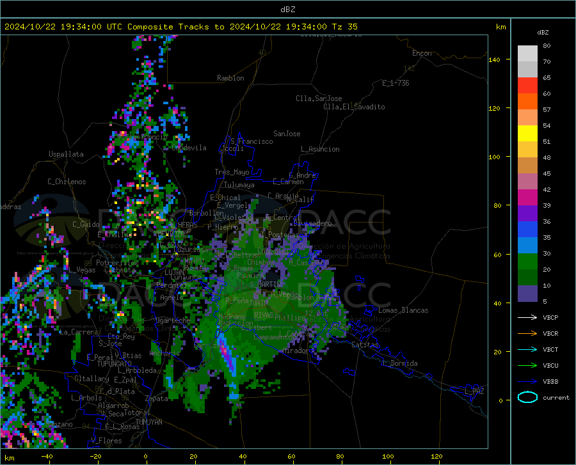Click the white 80 dBZ color swatch

click(x=527, y=53)
